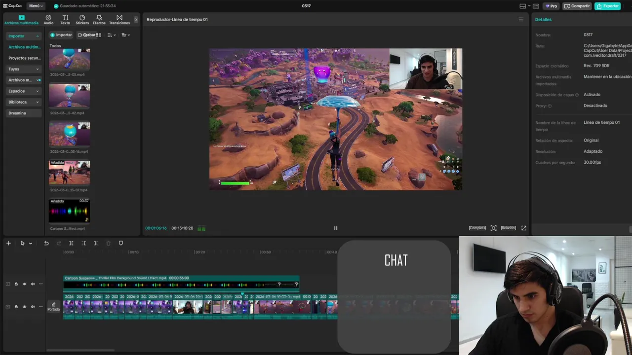The image size is (632, 355).
Task: Switch to the Detalles tab
Action: coord(543,20)
